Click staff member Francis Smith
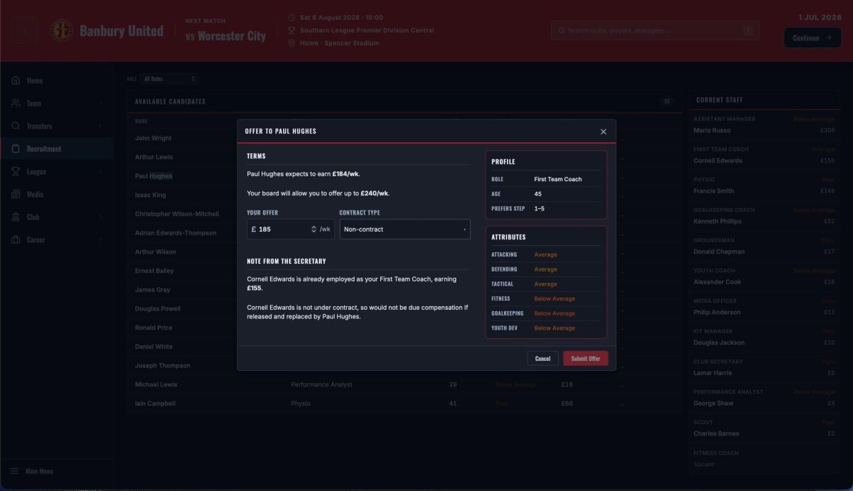The width and height of the screenshot is (853, 491). 714,191
